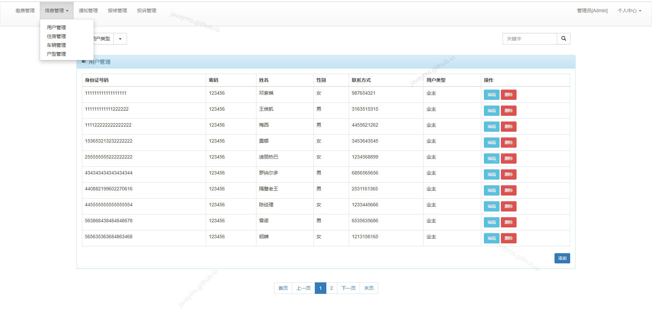Expand the 用户类型 dropdown arrow

pos(120,38)
